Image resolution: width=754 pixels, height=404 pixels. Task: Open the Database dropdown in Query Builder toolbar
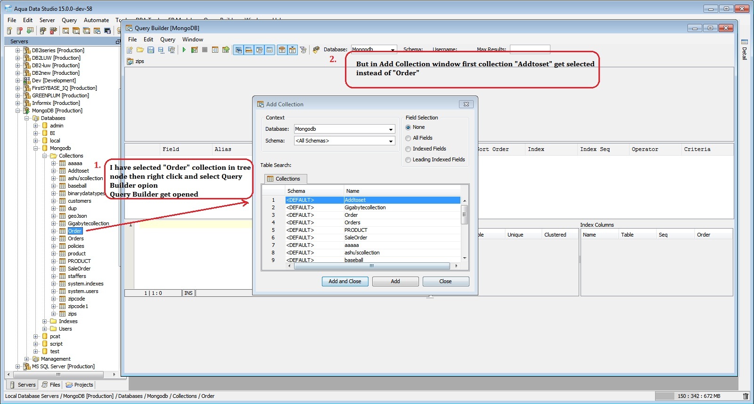click(x=393, y=49)
